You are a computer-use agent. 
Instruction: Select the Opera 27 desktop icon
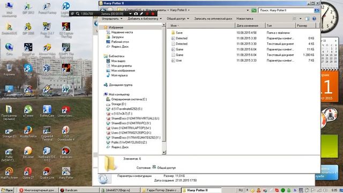point(28,173)
